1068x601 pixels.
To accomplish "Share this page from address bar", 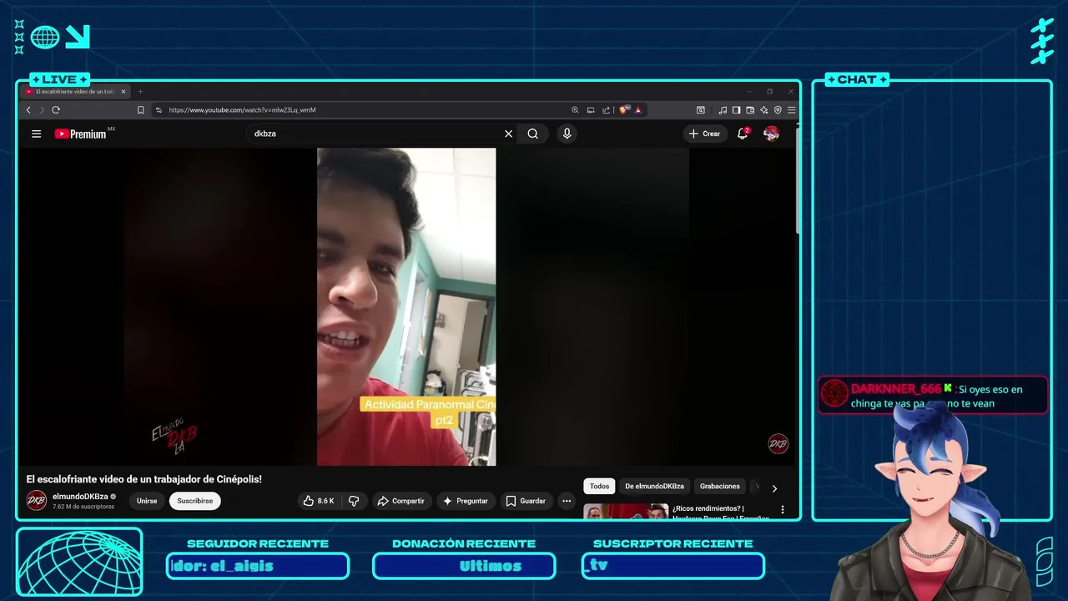I will 607,110.
